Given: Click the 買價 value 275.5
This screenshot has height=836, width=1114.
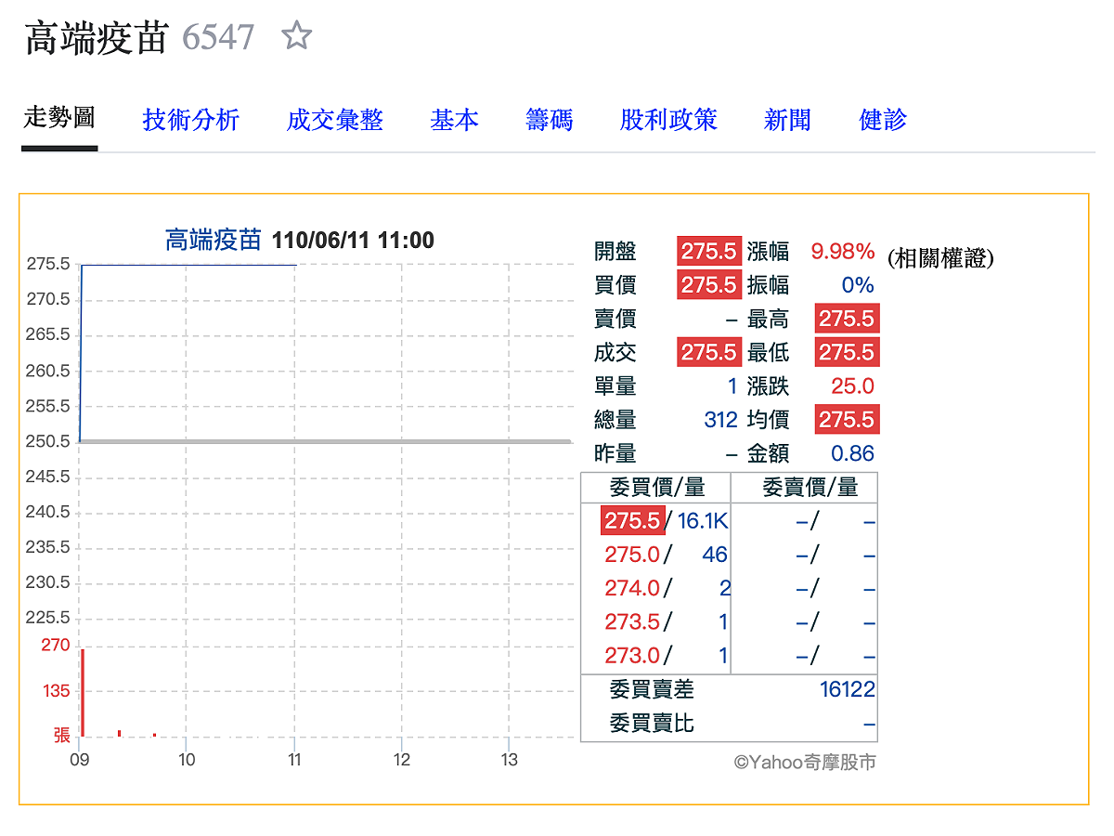Looking at the screenshot, I should pyautogui.click(x=708, y=285).
